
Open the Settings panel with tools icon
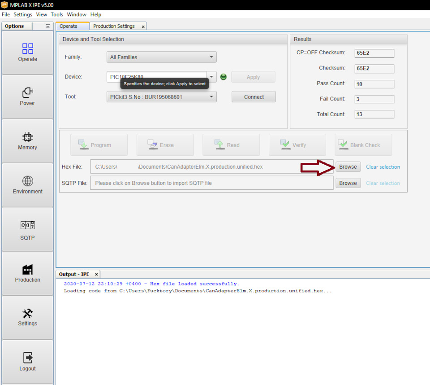[27, 318]
